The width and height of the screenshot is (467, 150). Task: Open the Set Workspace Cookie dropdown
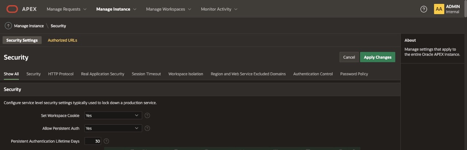(113, 116)
